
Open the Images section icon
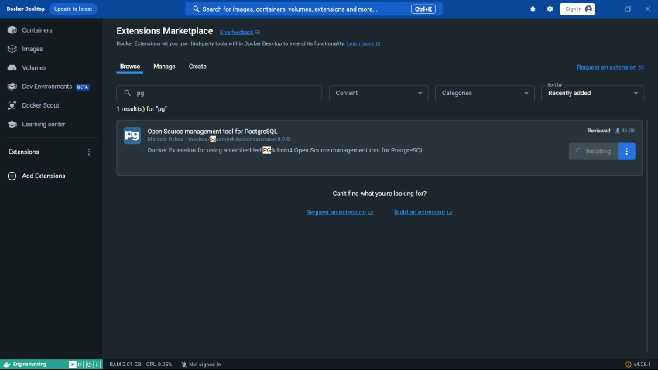(x=12, y=49)
